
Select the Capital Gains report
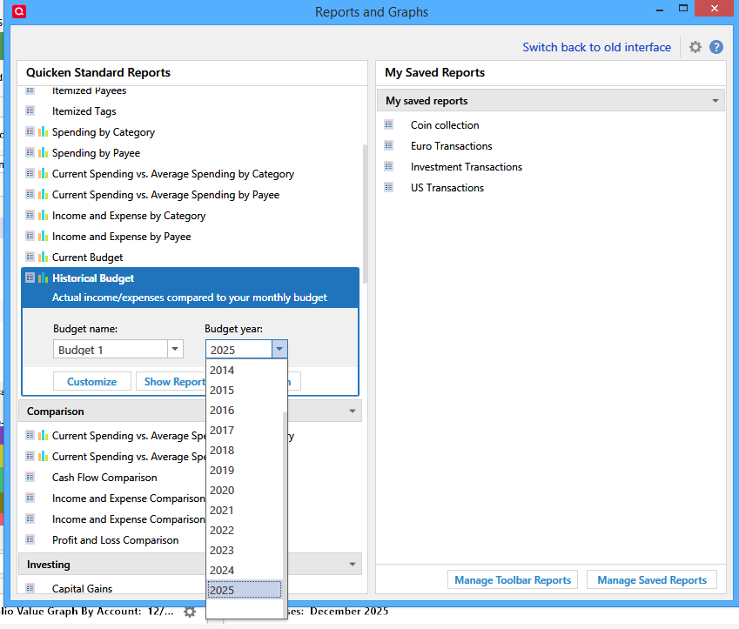pos(82,588)
